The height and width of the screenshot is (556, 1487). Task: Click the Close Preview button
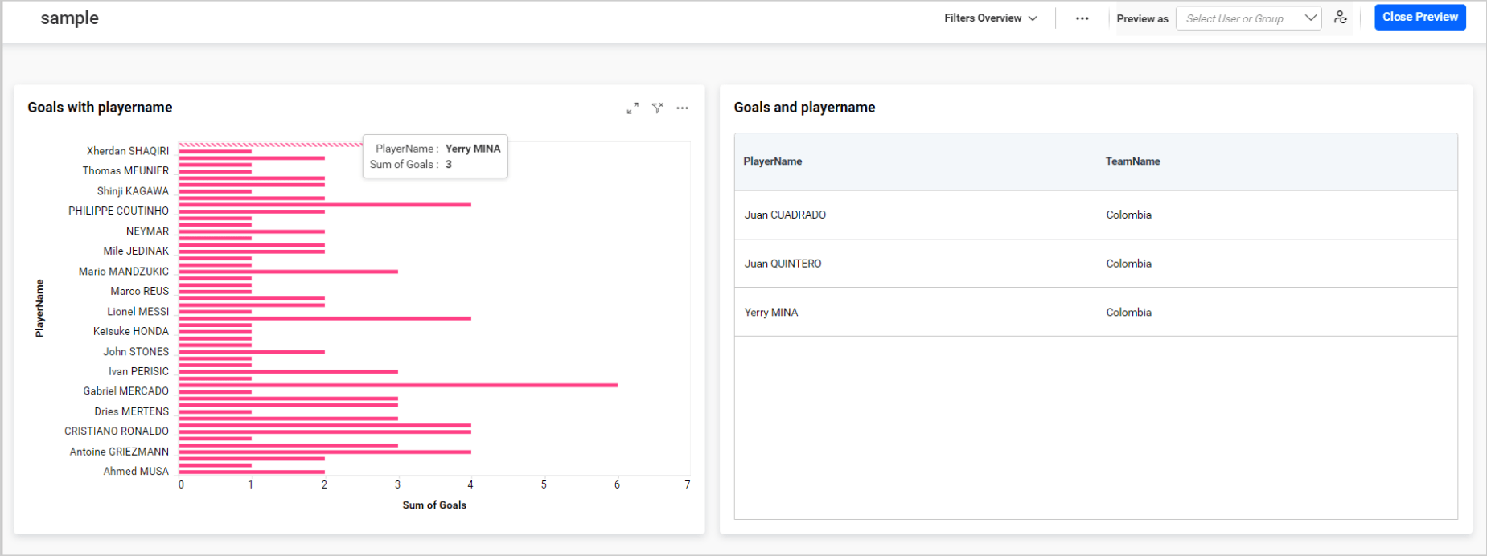pyautogui.click(x=1419, y=17)
